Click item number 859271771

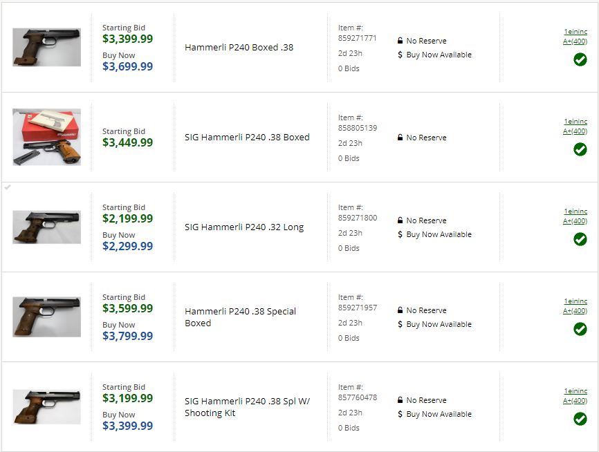pyautogui.click(x=357, y=38)
